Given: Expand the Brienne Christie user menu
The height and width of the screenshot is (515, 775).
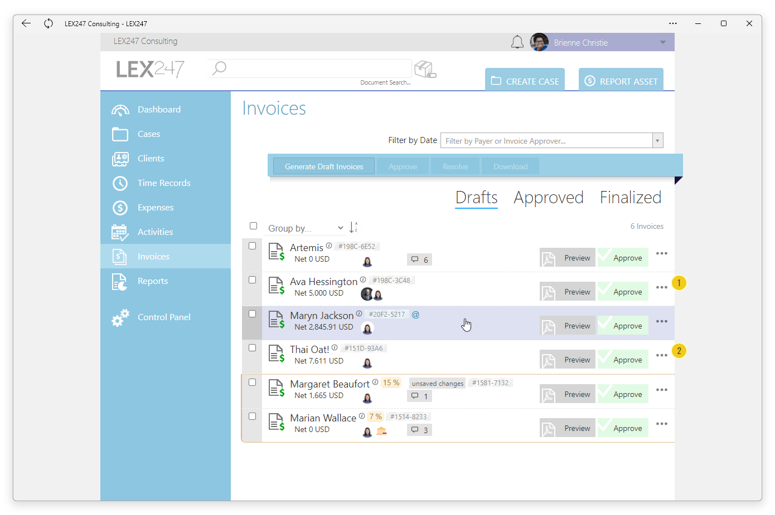Looking at the screenshot, I should [662, 42].
